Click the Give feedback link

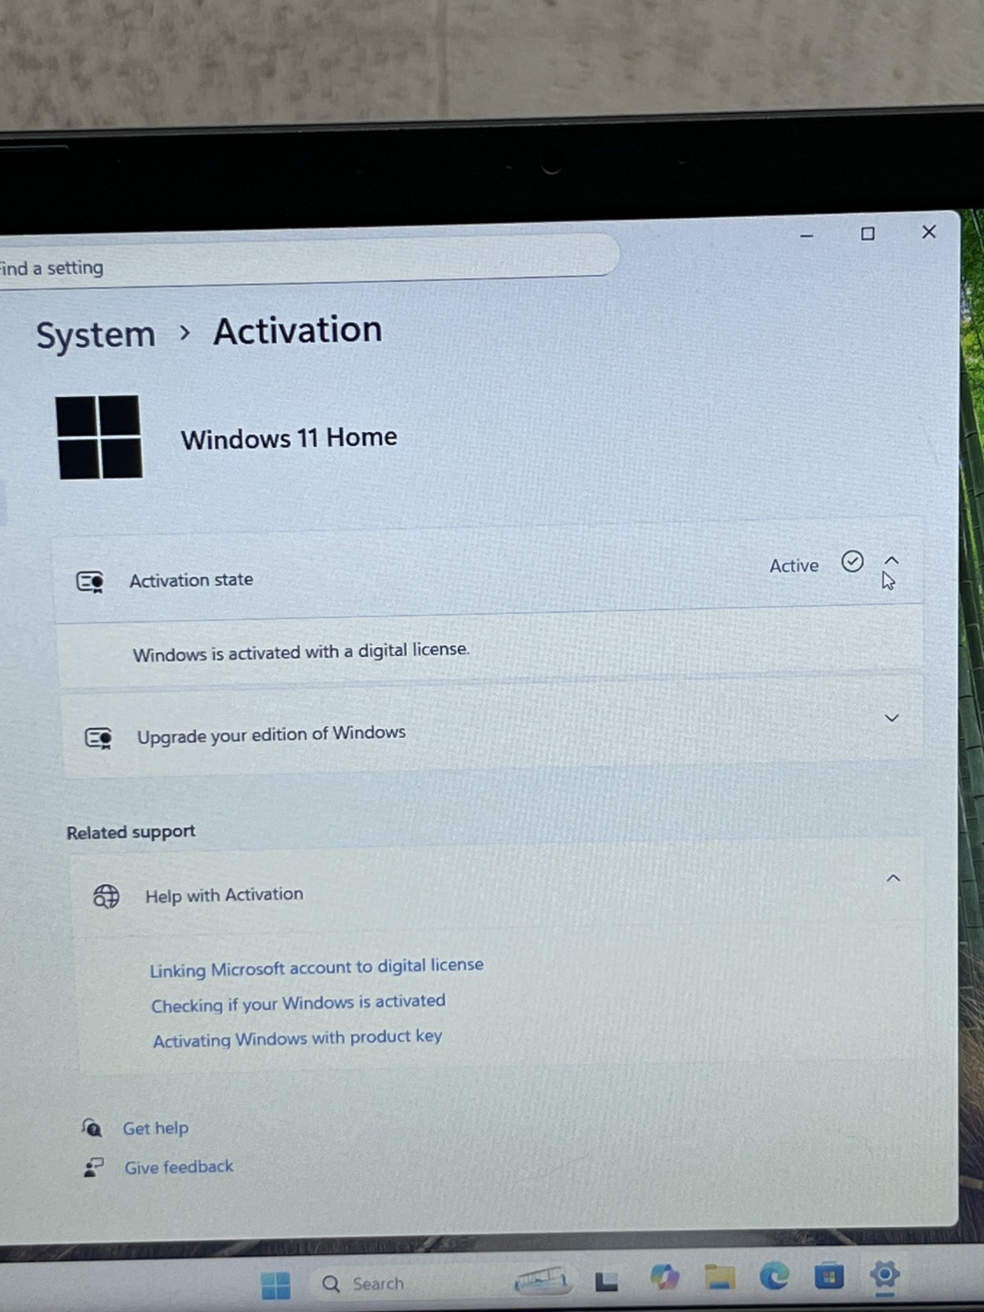coord(179,1167)
